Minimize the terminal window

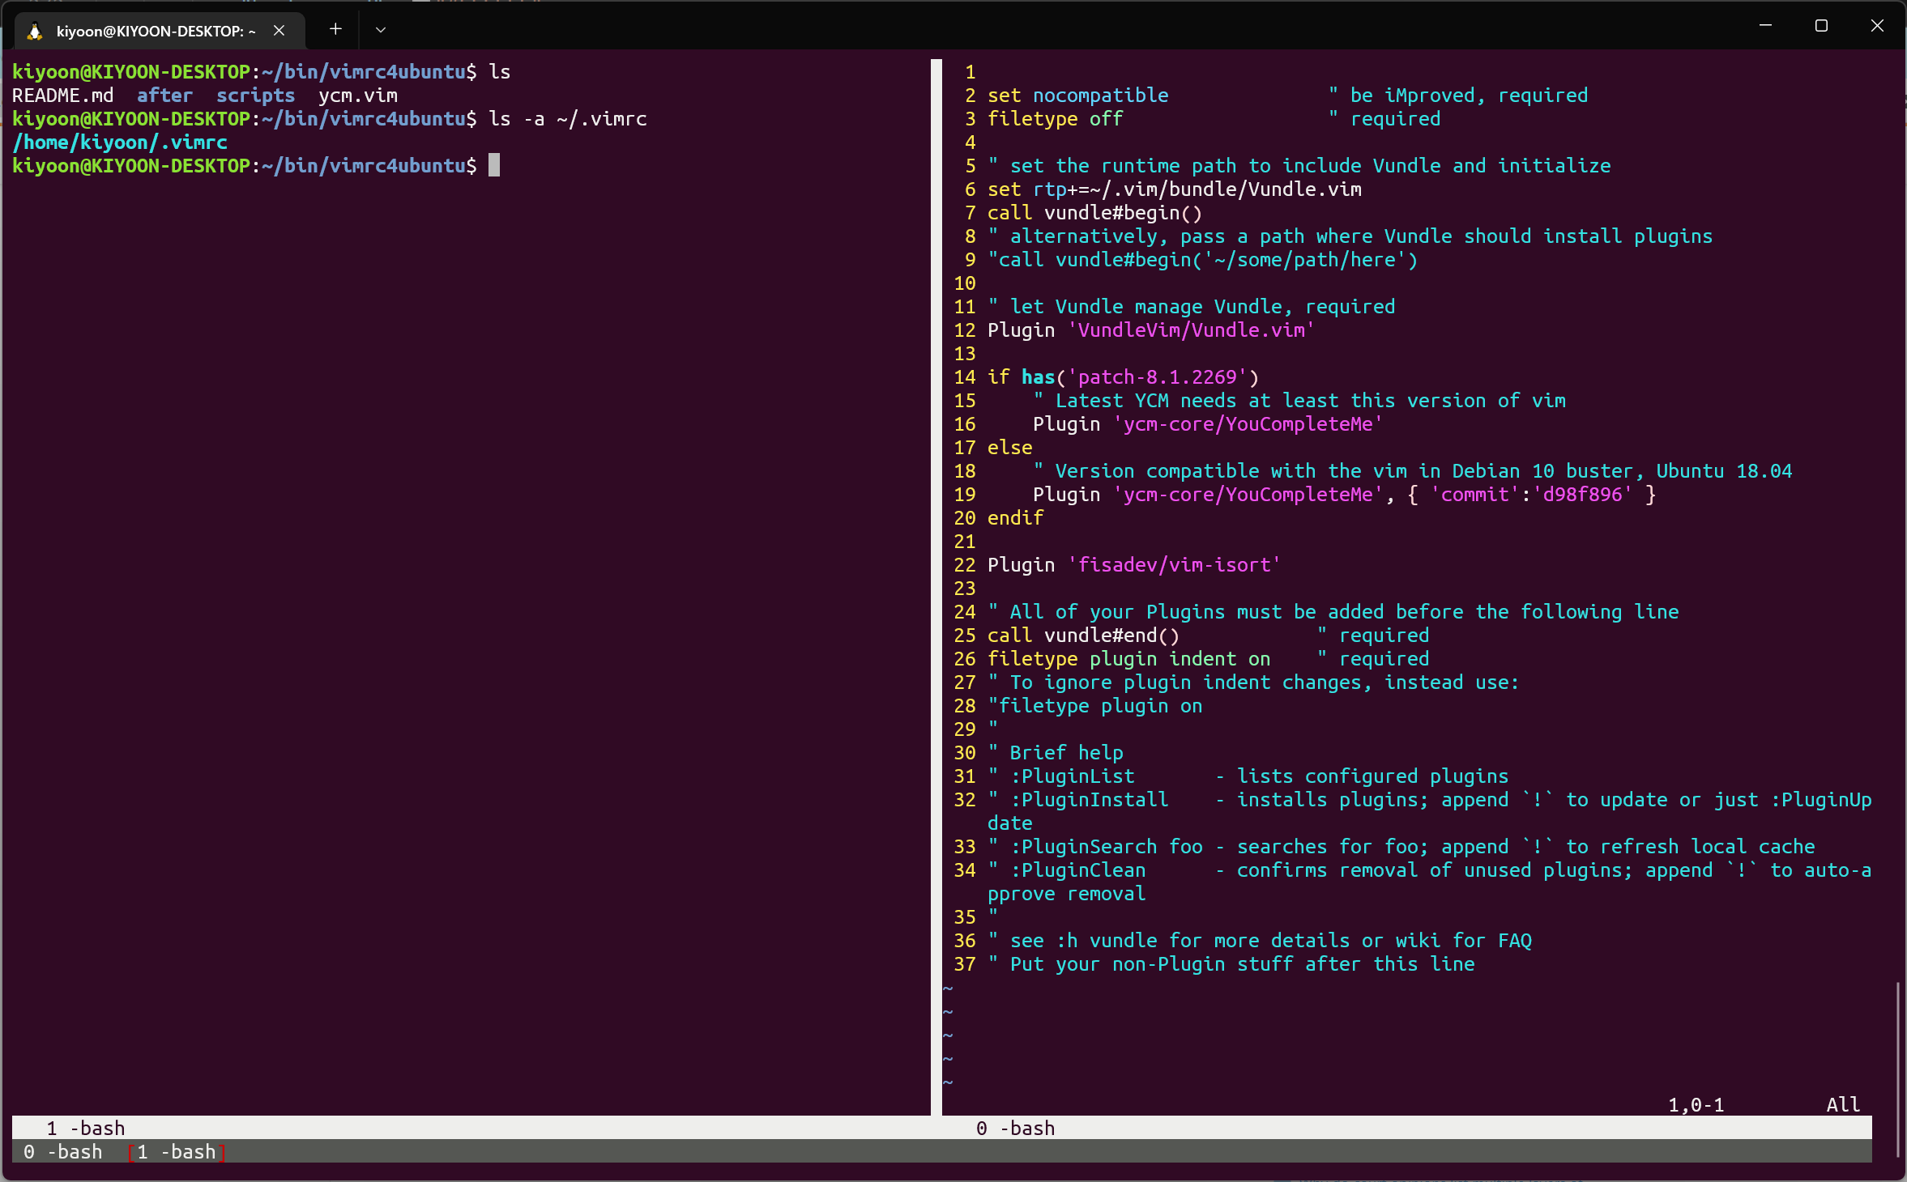[x=1766, y=26]
